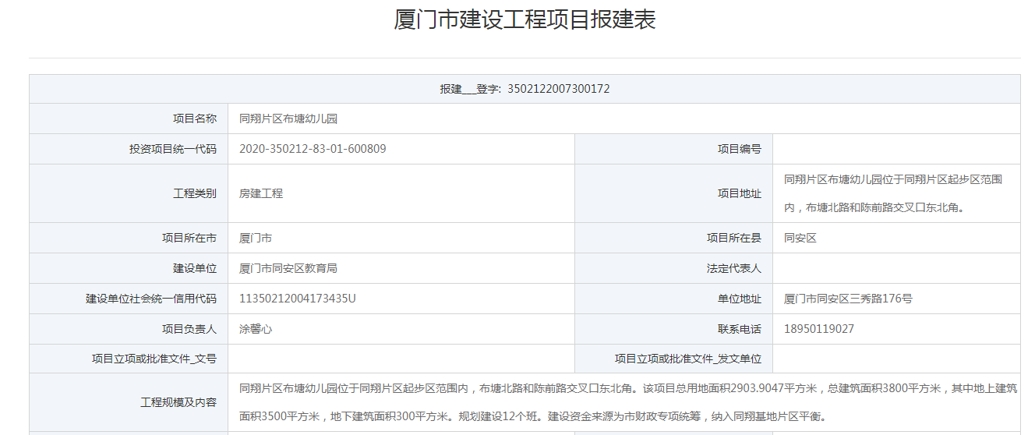The height and width of the screenshot is (435, 1035).
Task: Select the credit code 11350212004173435U
Action: [298, 299]
